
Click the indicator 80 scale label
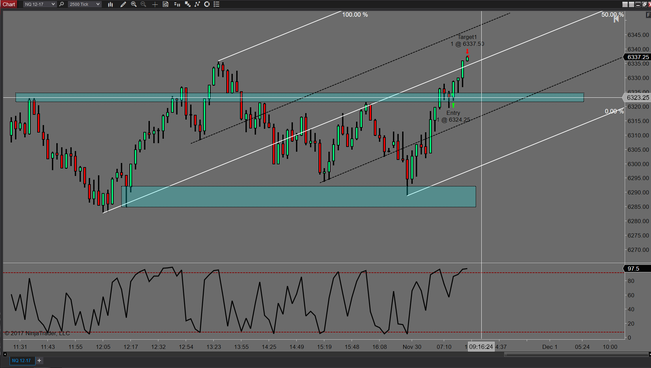631,281
